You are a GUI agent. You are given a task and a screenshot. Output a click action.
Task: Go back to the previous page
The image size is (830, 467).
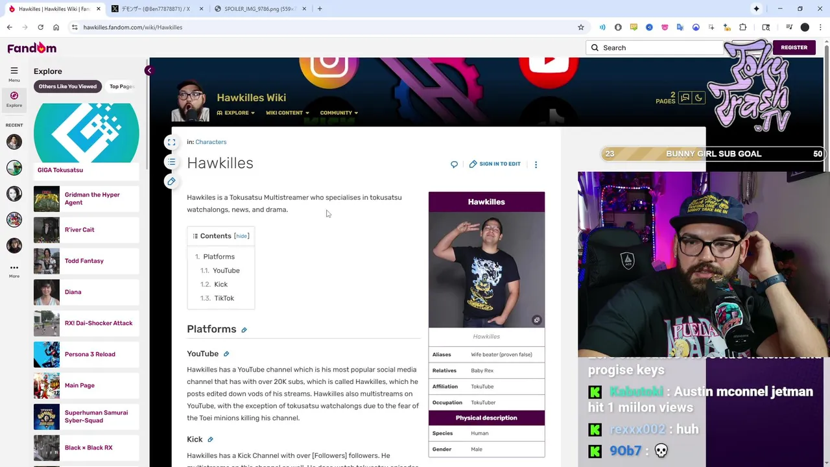[x=9, y=27]
